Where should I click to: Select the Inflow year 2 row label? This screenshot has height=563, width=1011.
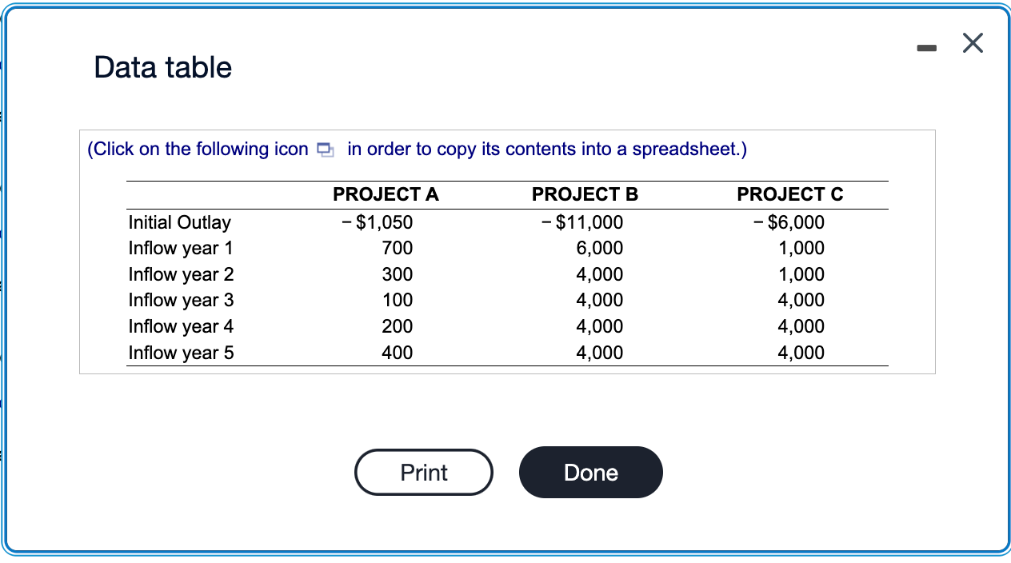(x=181, y=274)
